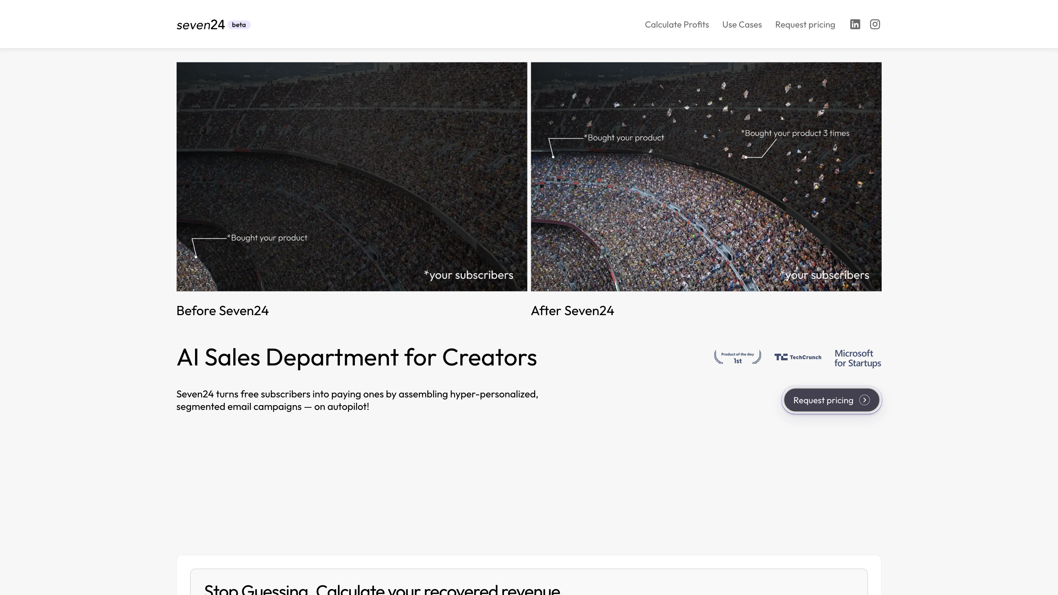This screenshot has width=1058, height=595.
Task: Click the Product of the day badge
Action: coord(737,357)
